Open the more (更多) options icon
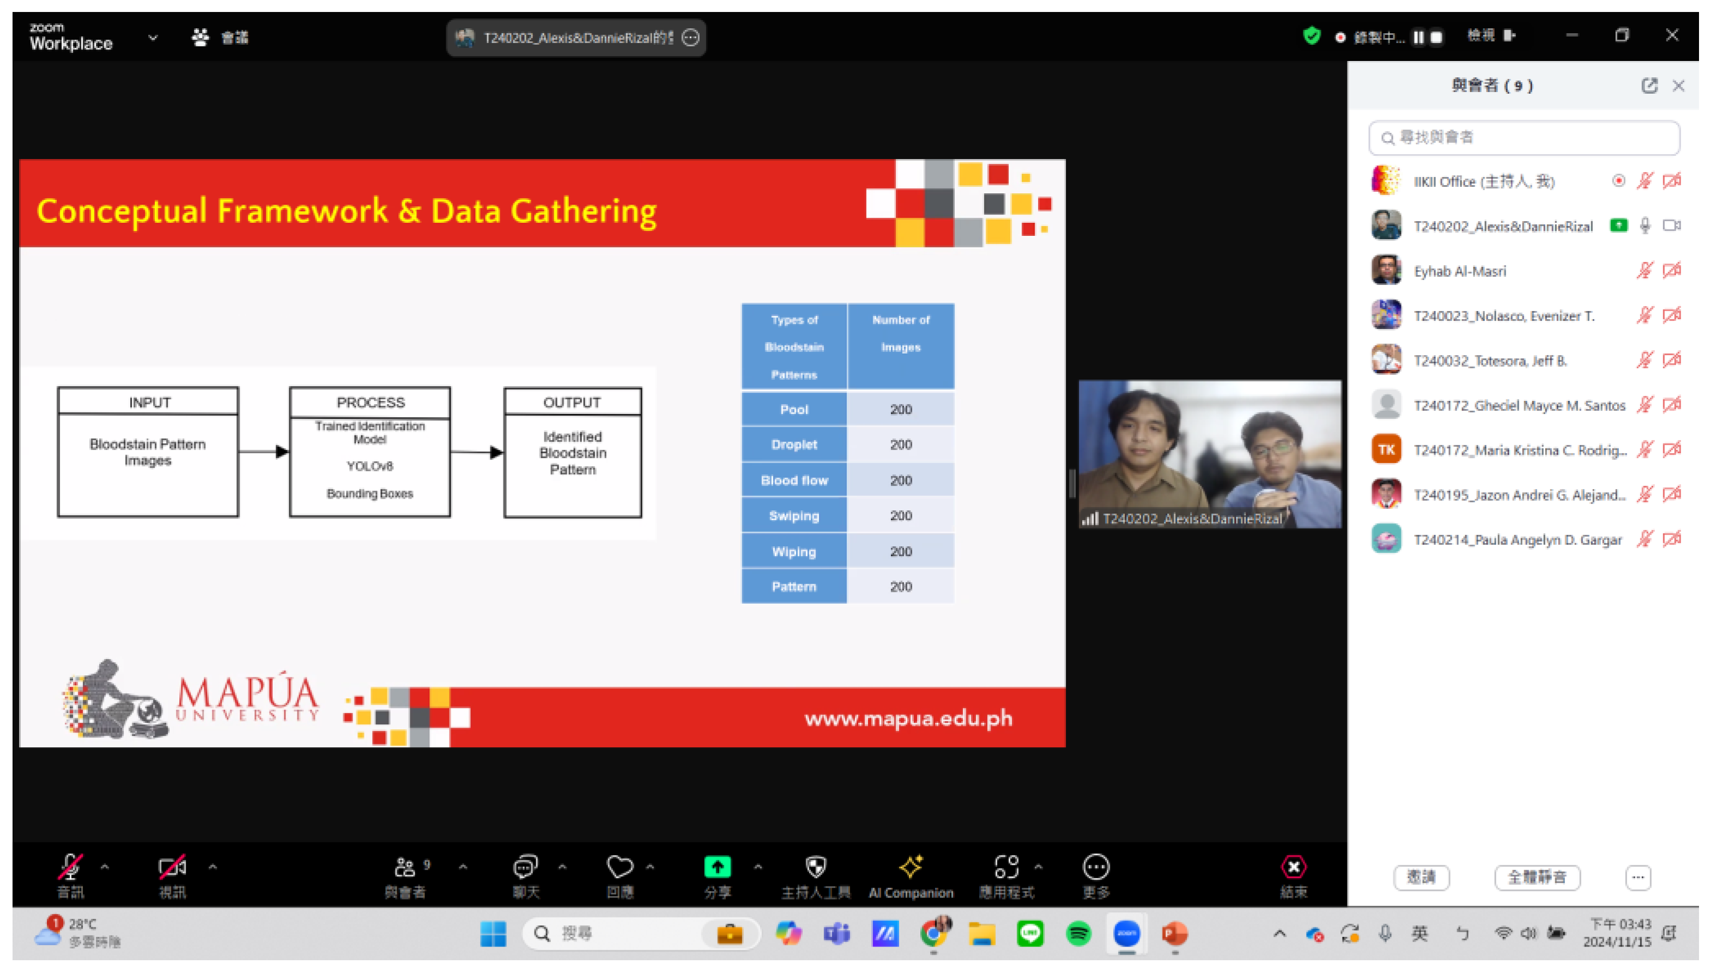The height and width of the screenshot is (976, 1711). (1095, 867)
